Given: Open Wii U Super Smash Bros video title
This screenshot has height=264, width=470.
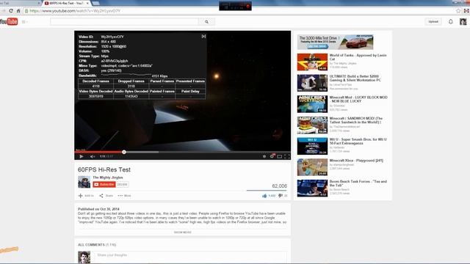Looking at the screenshot, I should pos(358,142).
